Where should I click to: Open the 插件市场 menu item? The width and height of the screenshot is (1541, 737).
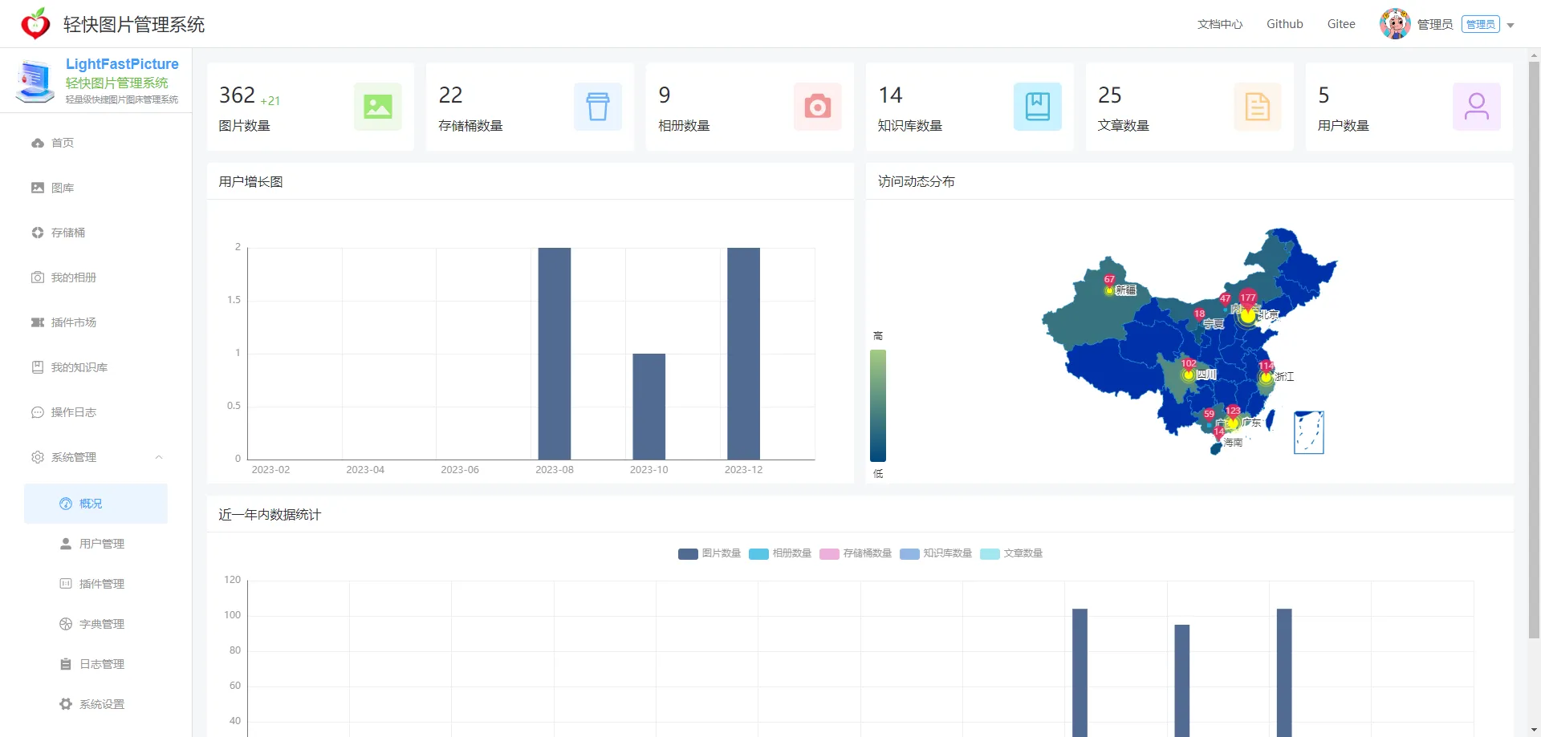96,322
